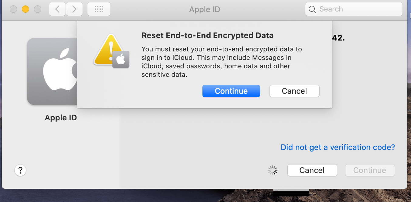Screen dimensions: 411x202
Task: Click the "Apple ID" label under the logo
Action: click(x=61, y=118)
